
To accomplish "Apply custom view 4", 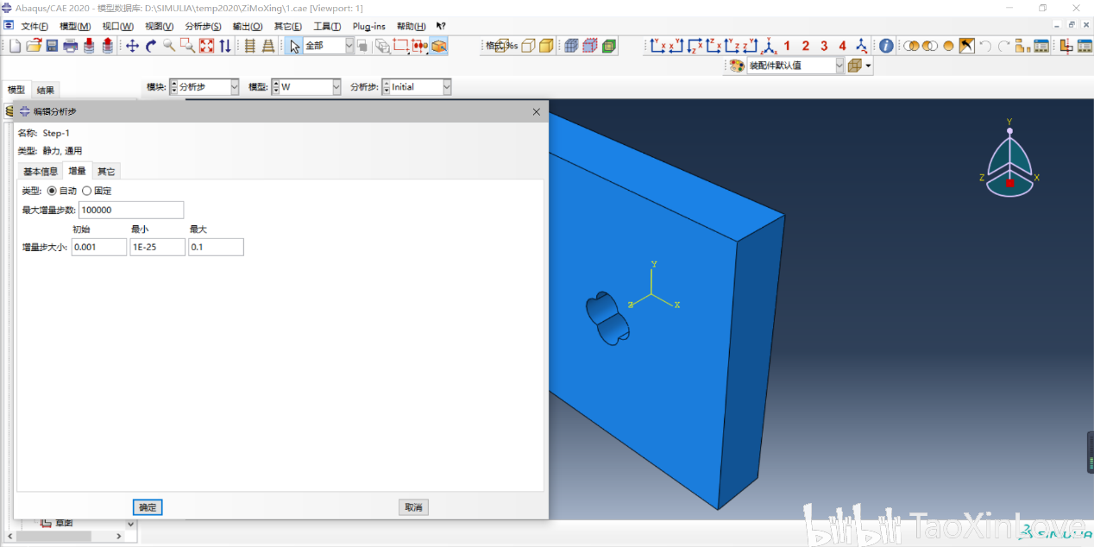I will (842, 46).
